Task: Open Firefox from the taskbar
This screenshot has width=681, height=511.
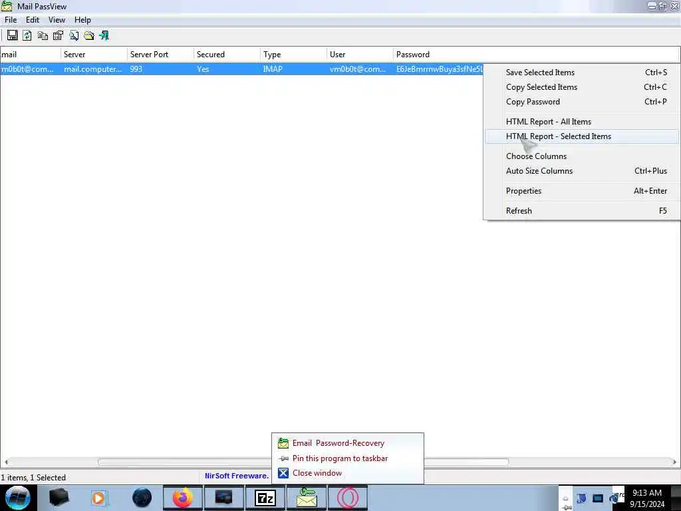Action: (183, 498)
